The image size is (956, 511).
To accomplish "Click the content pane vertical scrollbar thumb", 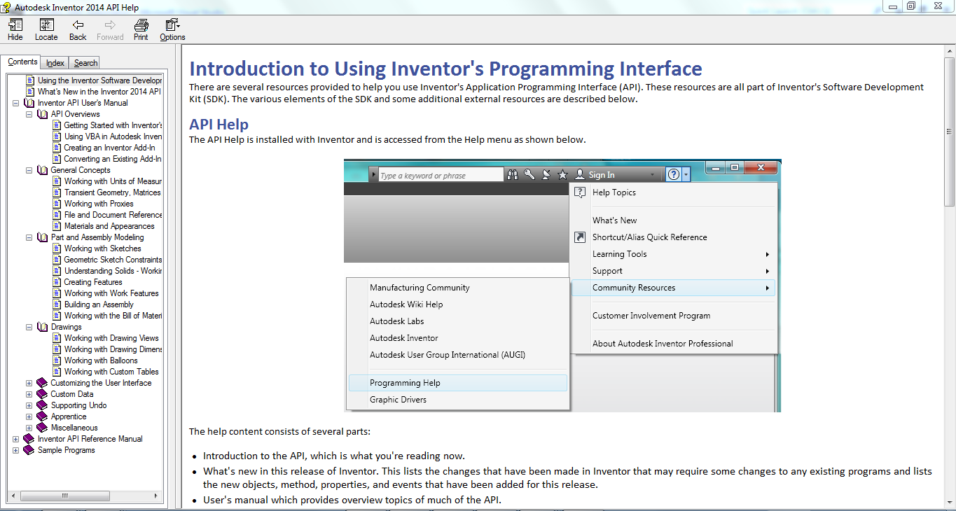I will click(x=950, y=132).
